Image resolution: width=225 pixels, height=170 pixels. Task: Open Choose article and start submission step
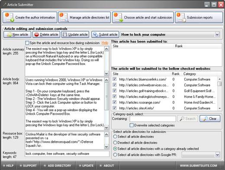(143, 17)
